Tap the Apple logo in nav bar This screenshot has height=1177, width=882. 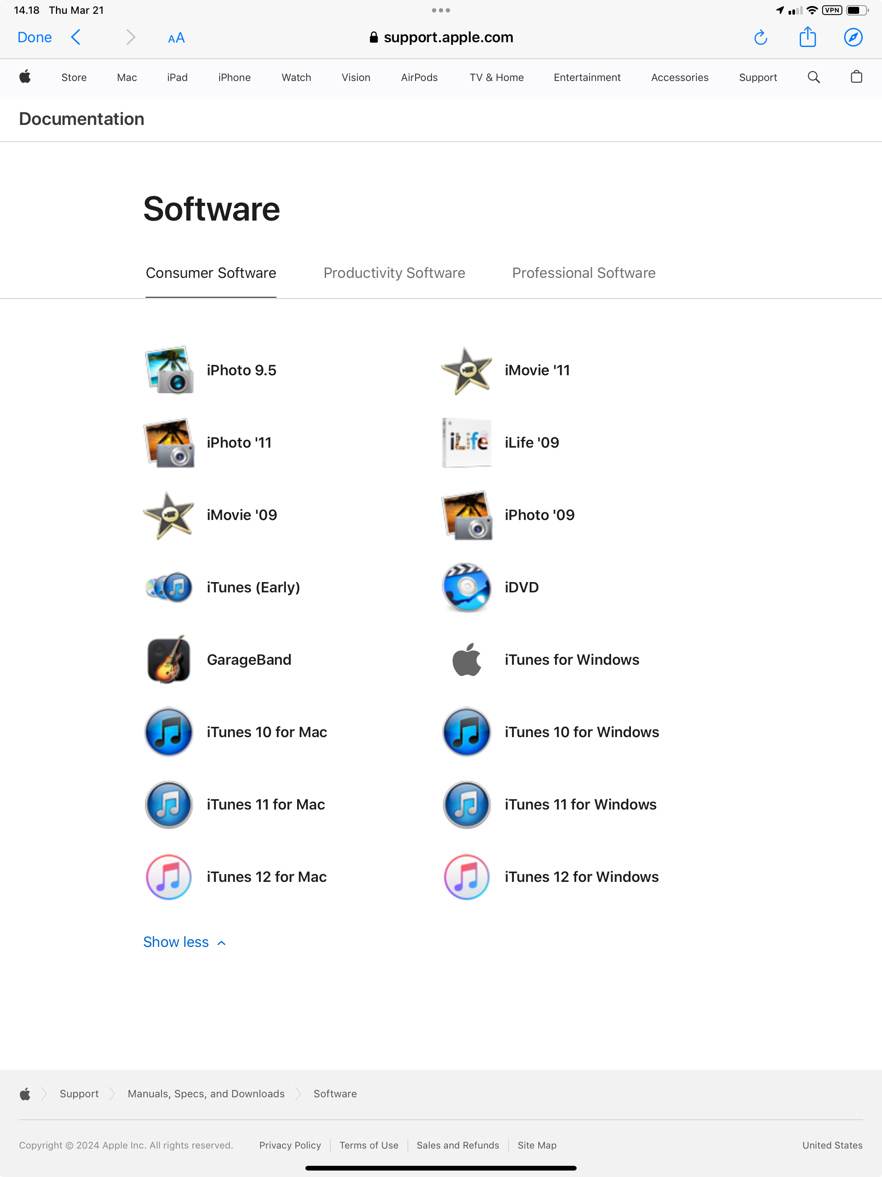pyautogui.click(x=25, y=77)
